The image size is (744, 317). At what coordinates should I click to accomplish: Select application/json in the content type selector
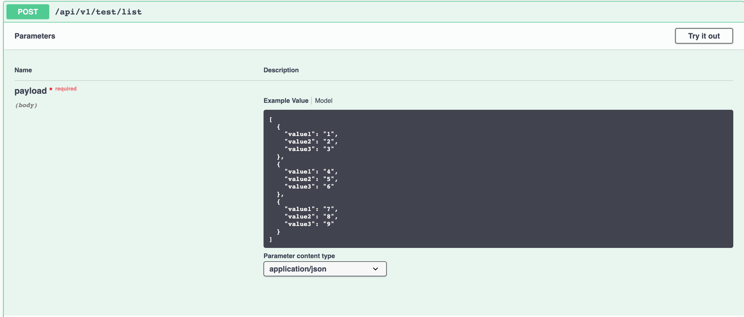pos(298,269)
